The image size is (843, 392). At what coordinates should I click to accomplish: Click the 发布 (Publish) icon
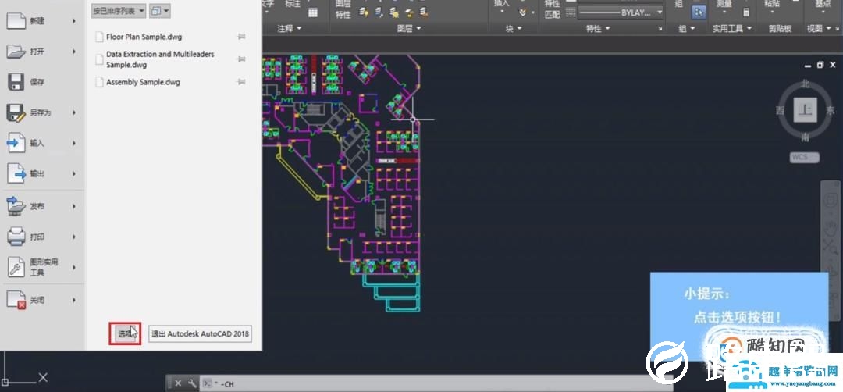point(17,206)
